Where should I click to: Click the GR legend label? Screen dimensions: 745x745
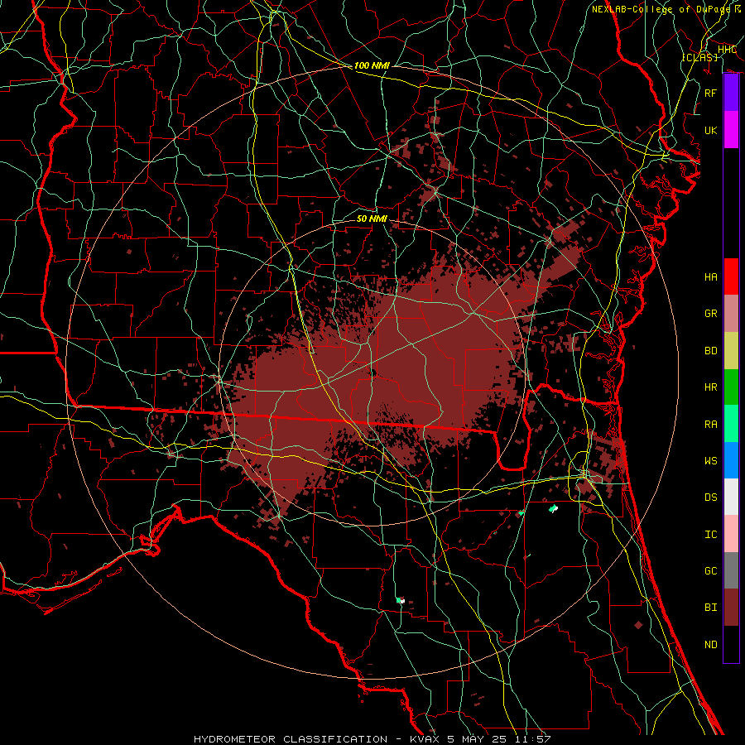point(710,313)
